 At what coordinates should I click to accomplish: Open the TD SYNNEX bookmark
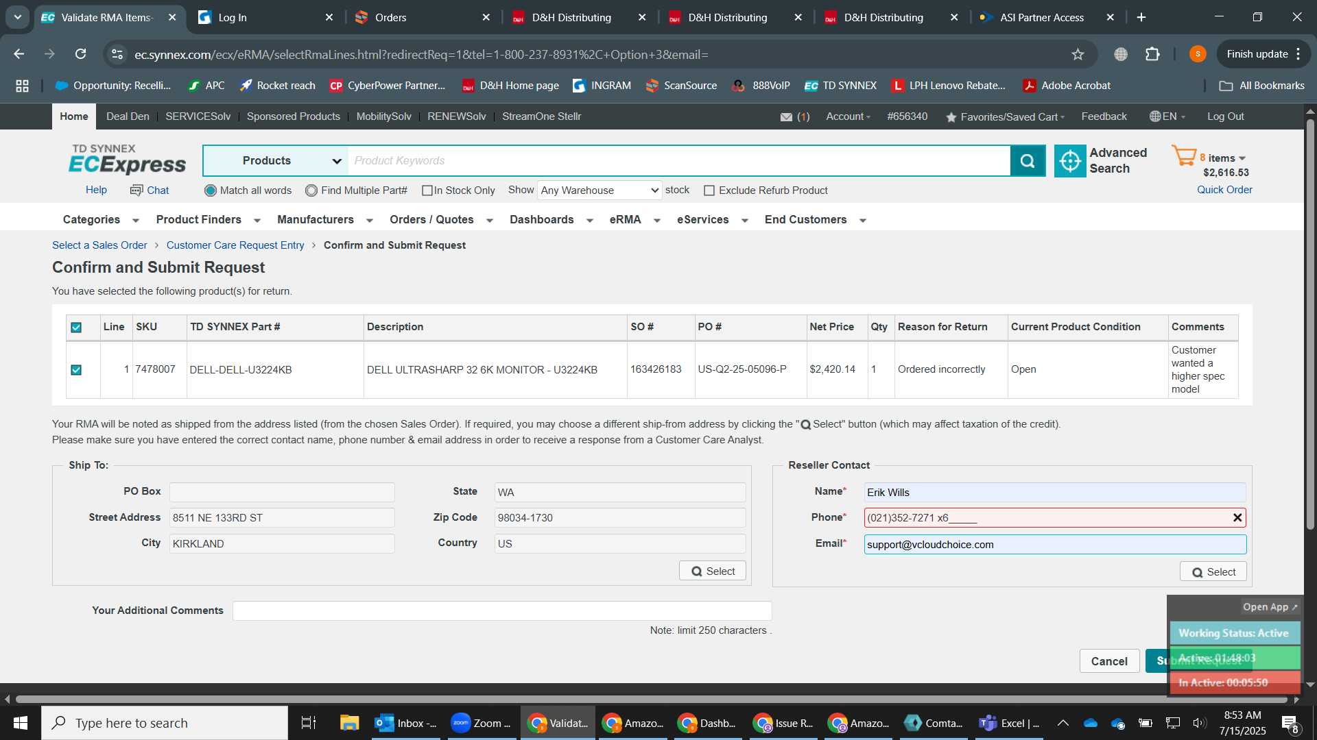(x=840, y=86)
